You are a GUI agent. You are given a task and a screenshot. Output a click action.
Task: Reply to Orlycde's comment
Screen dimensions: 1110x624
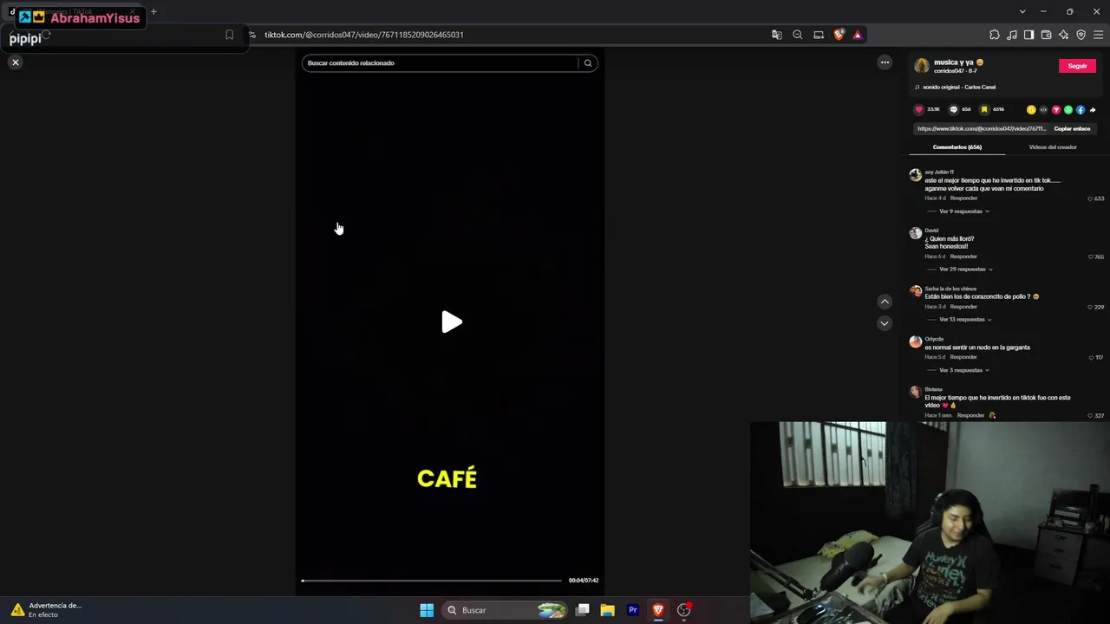click(x=963, y=357)
